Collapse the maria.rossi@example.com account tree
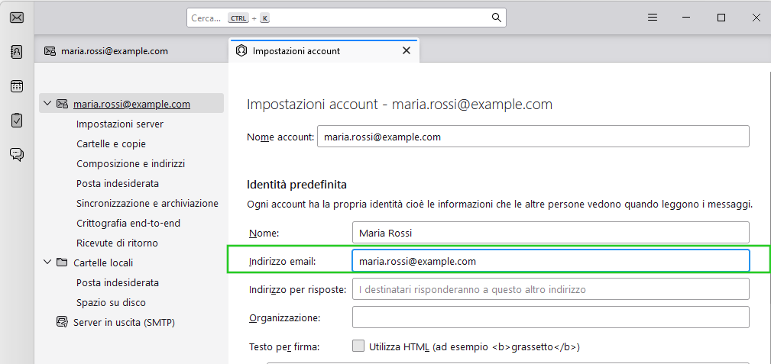 47,104
